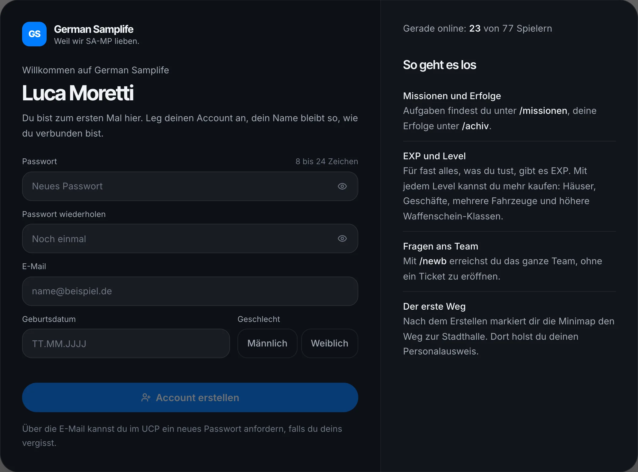This screenshot has width=638, height=472.
Task: Click the /missionen command text
Action: coord(543,111)
